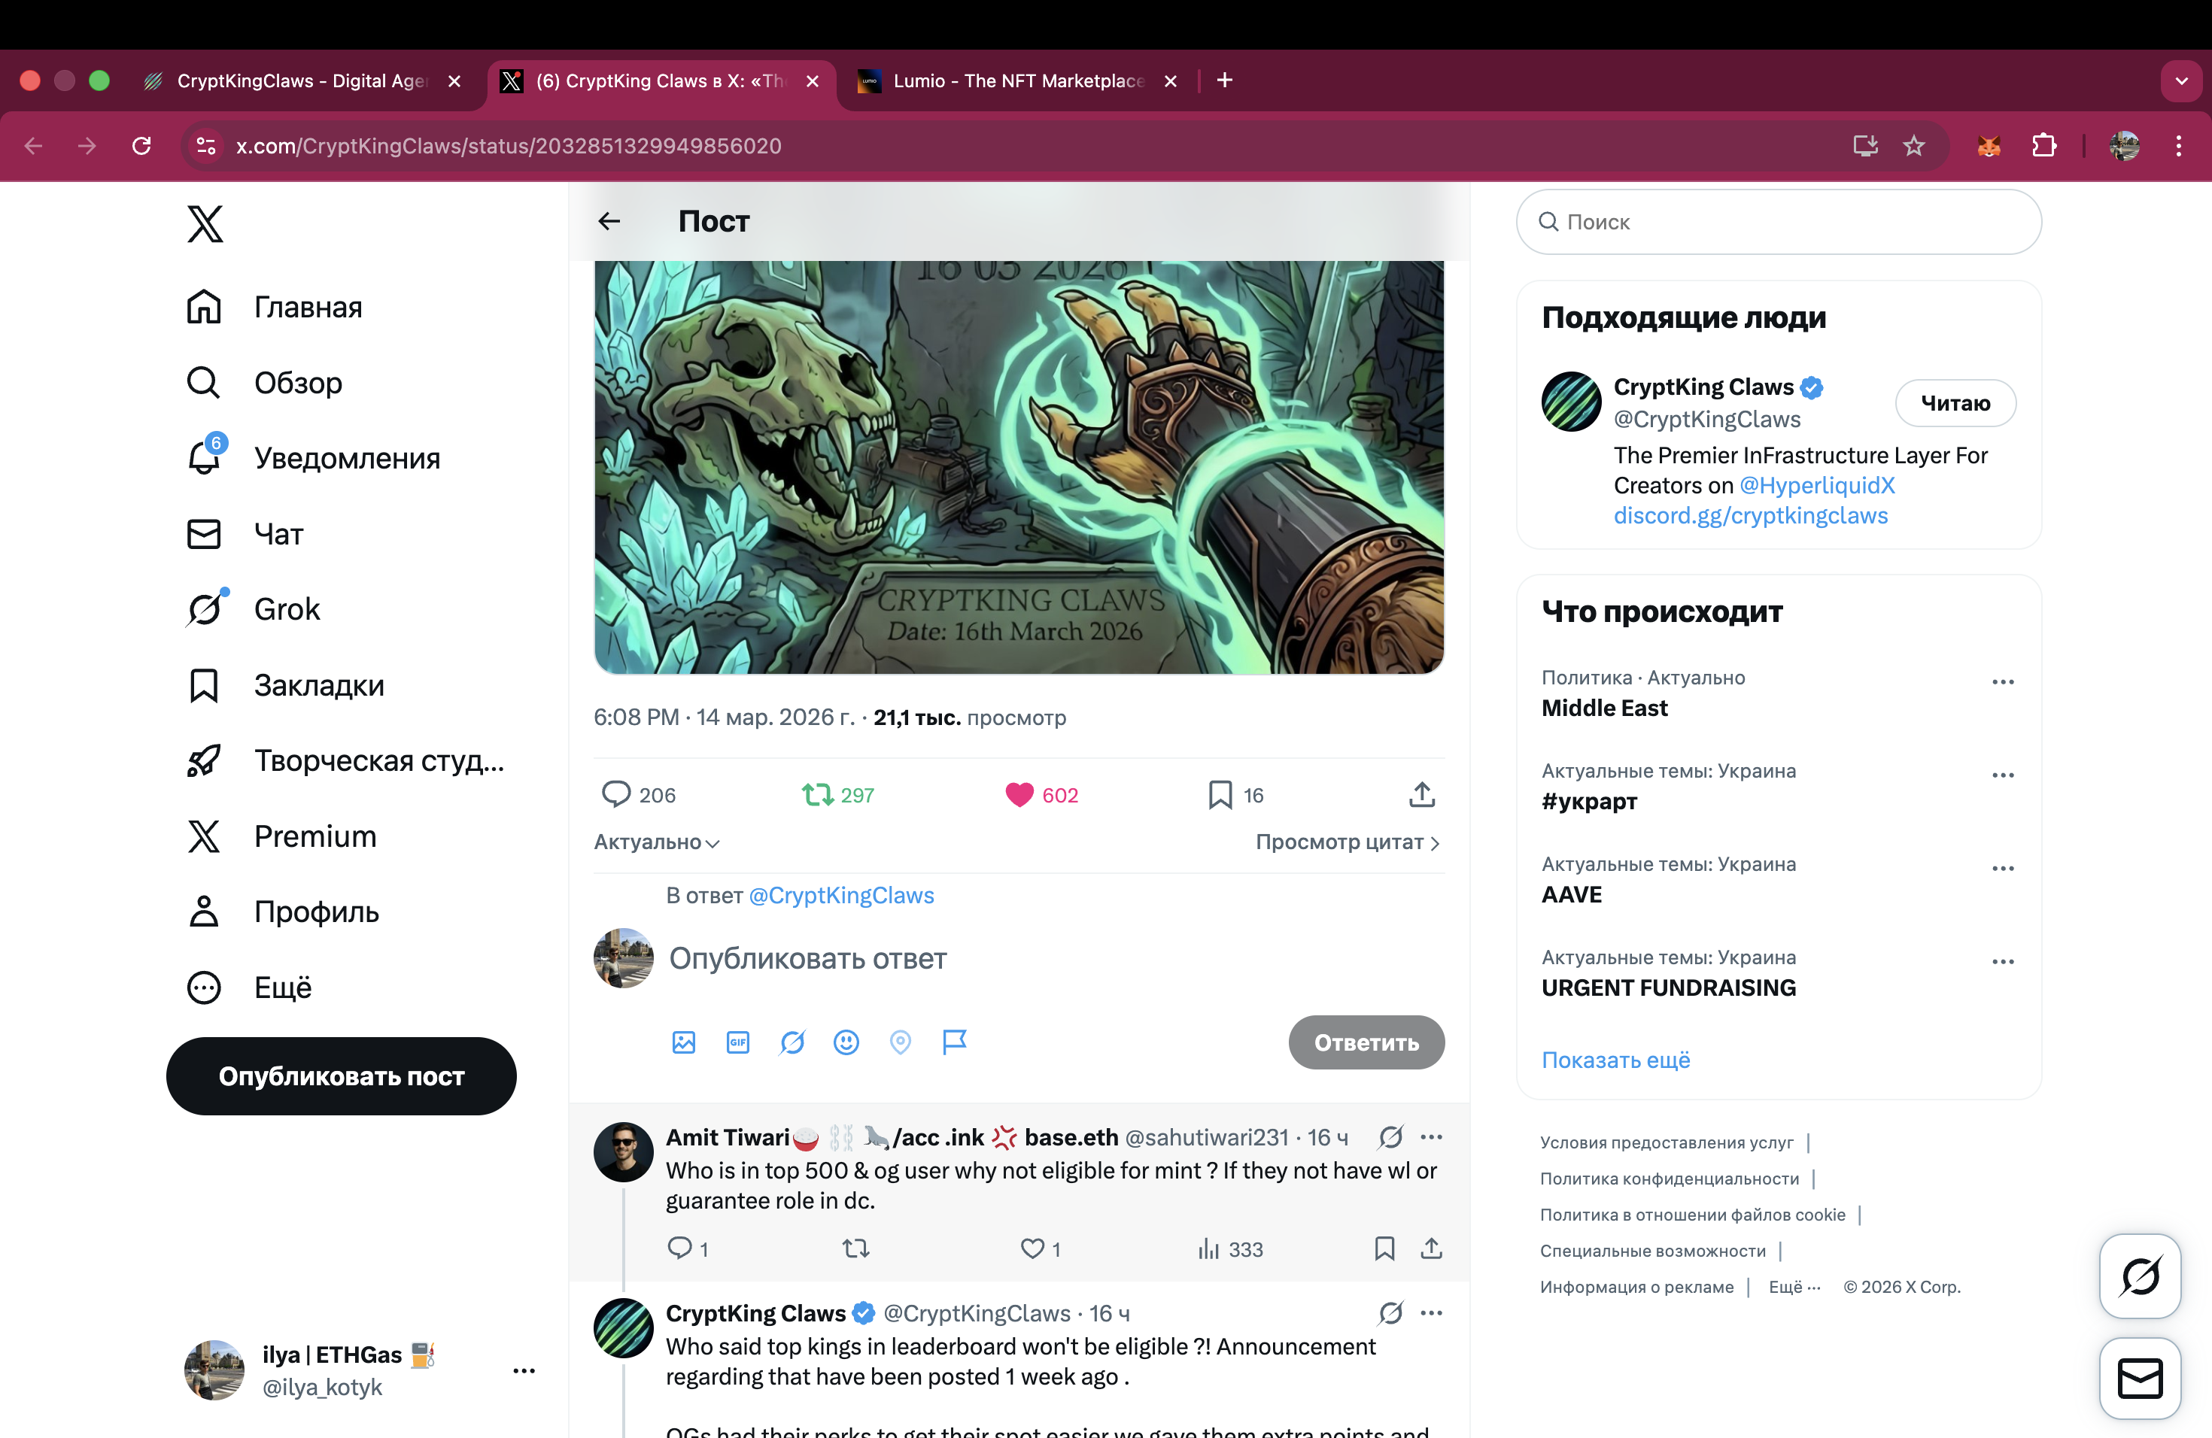The image size is (2212, 1438).
Task: Click Опубликовать пост button
Action: click(341, 1075)
